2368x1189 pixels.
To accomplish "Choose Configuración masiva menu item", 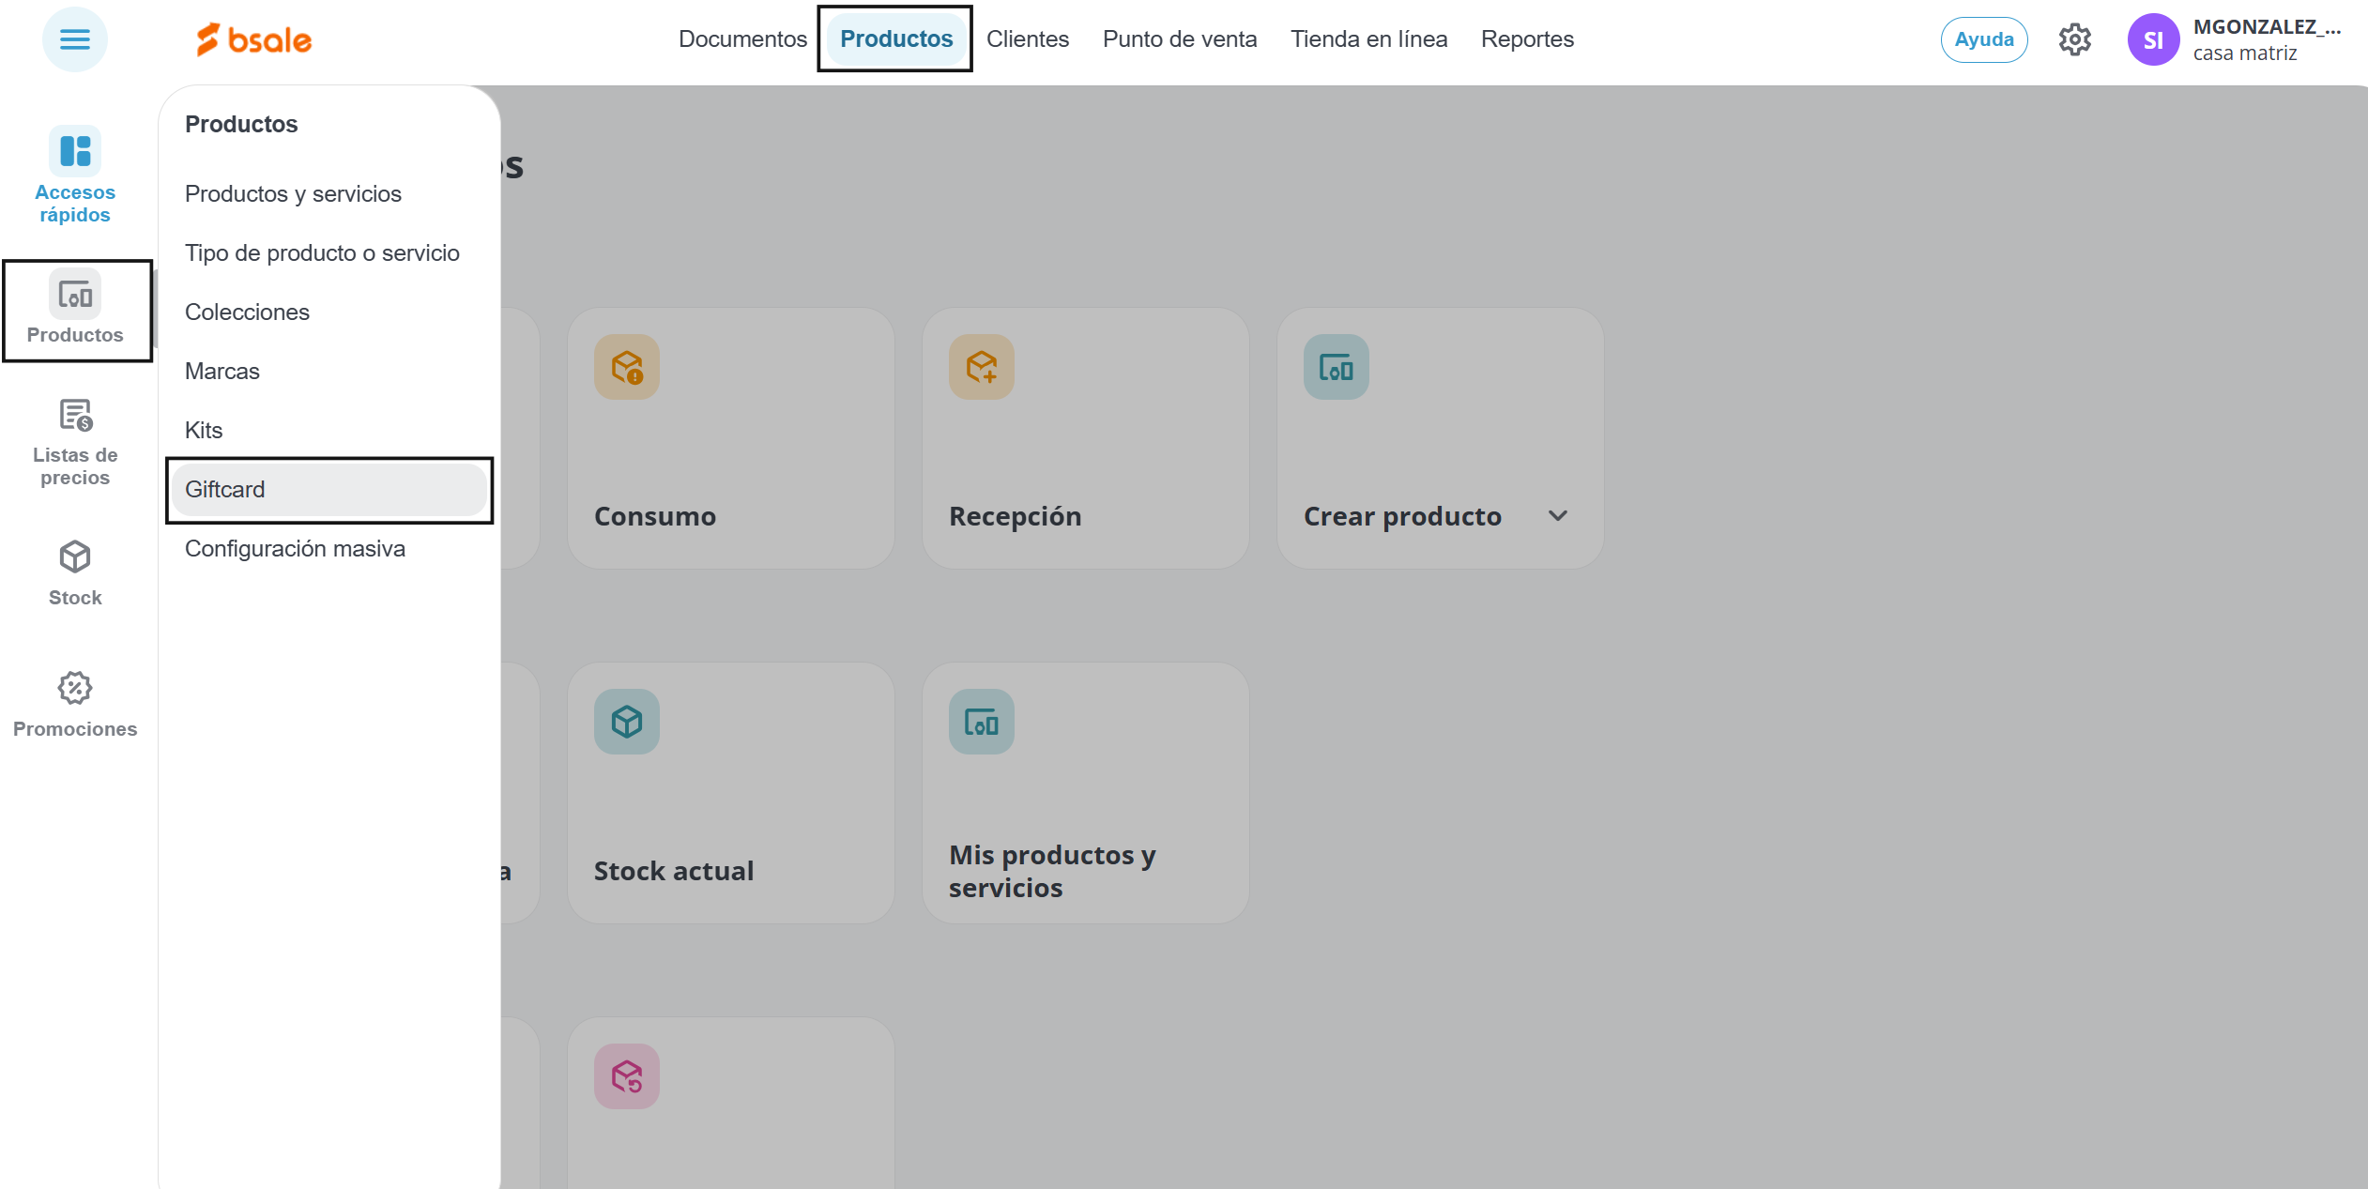I will pos(295,548).
